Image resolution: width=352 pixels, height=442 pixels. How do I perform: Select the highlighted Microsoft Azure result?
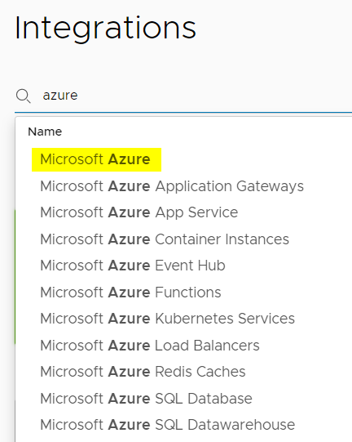[96, 159]
